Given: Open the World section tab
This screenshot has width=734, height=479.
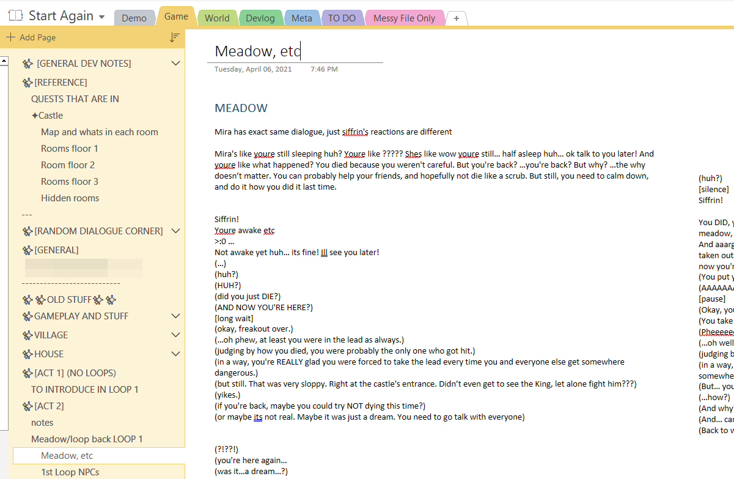Looking at the screenshot, I should (217, 18).
